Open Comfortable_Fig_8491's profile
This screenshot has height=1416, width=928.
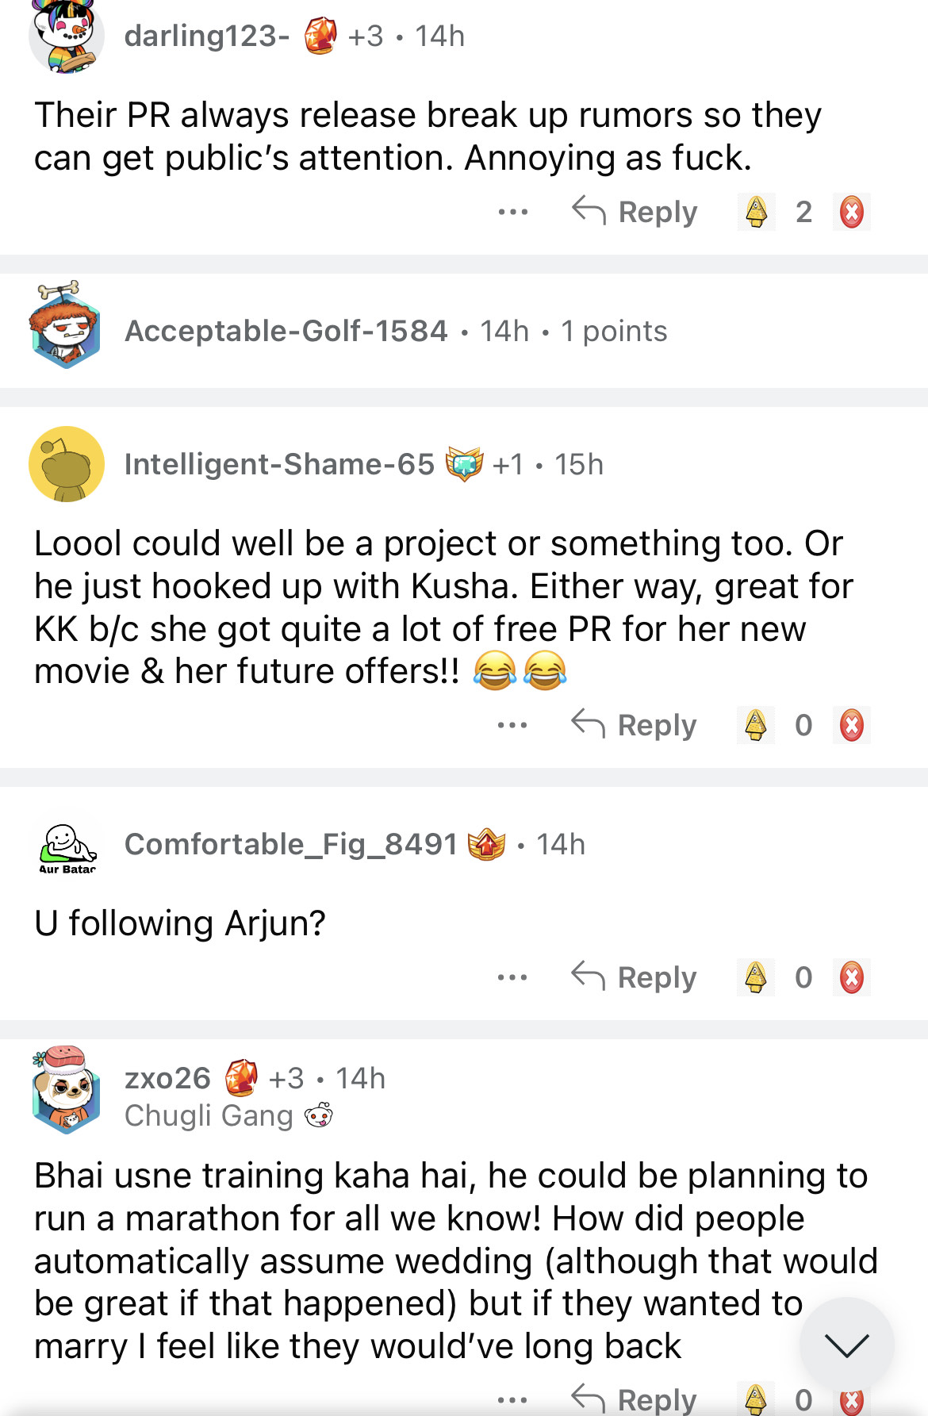click(290, 844)
